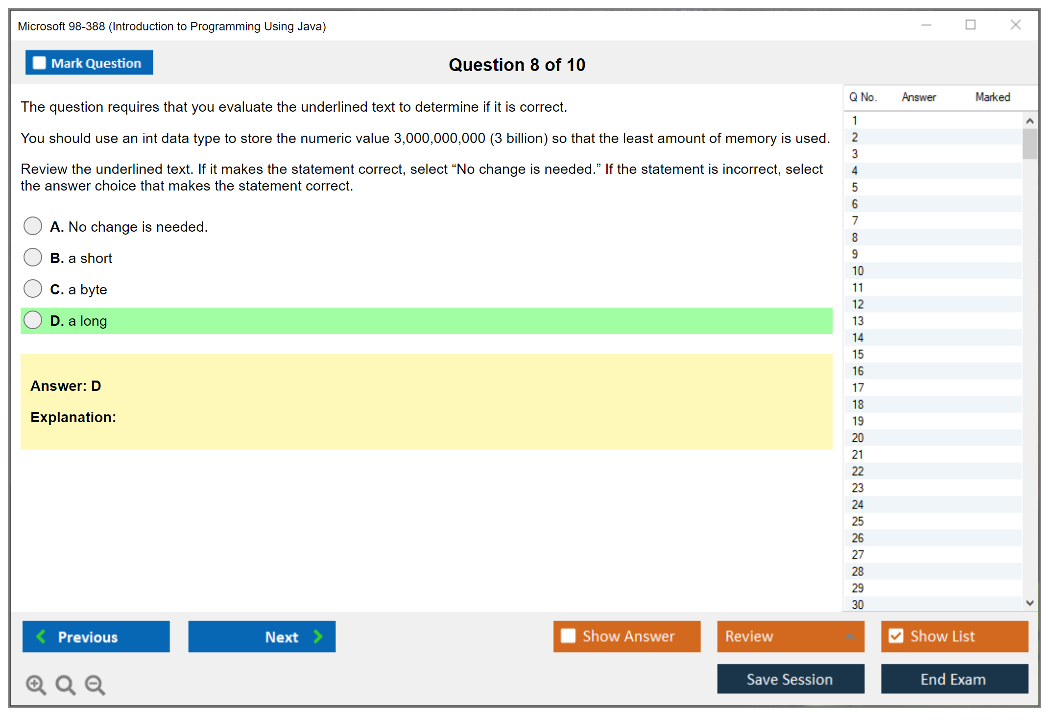Toggle the Mark Question checkbox
Image resolution: width=1053 pixels, height=720 pixels.
39,63
